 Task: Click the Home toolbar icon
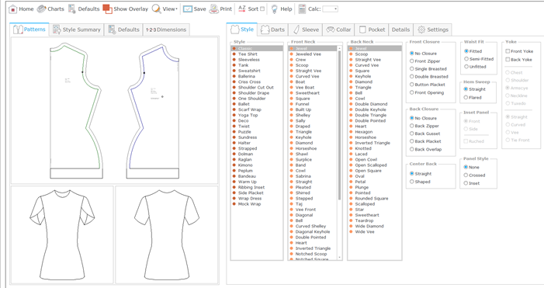click(12, 9)
